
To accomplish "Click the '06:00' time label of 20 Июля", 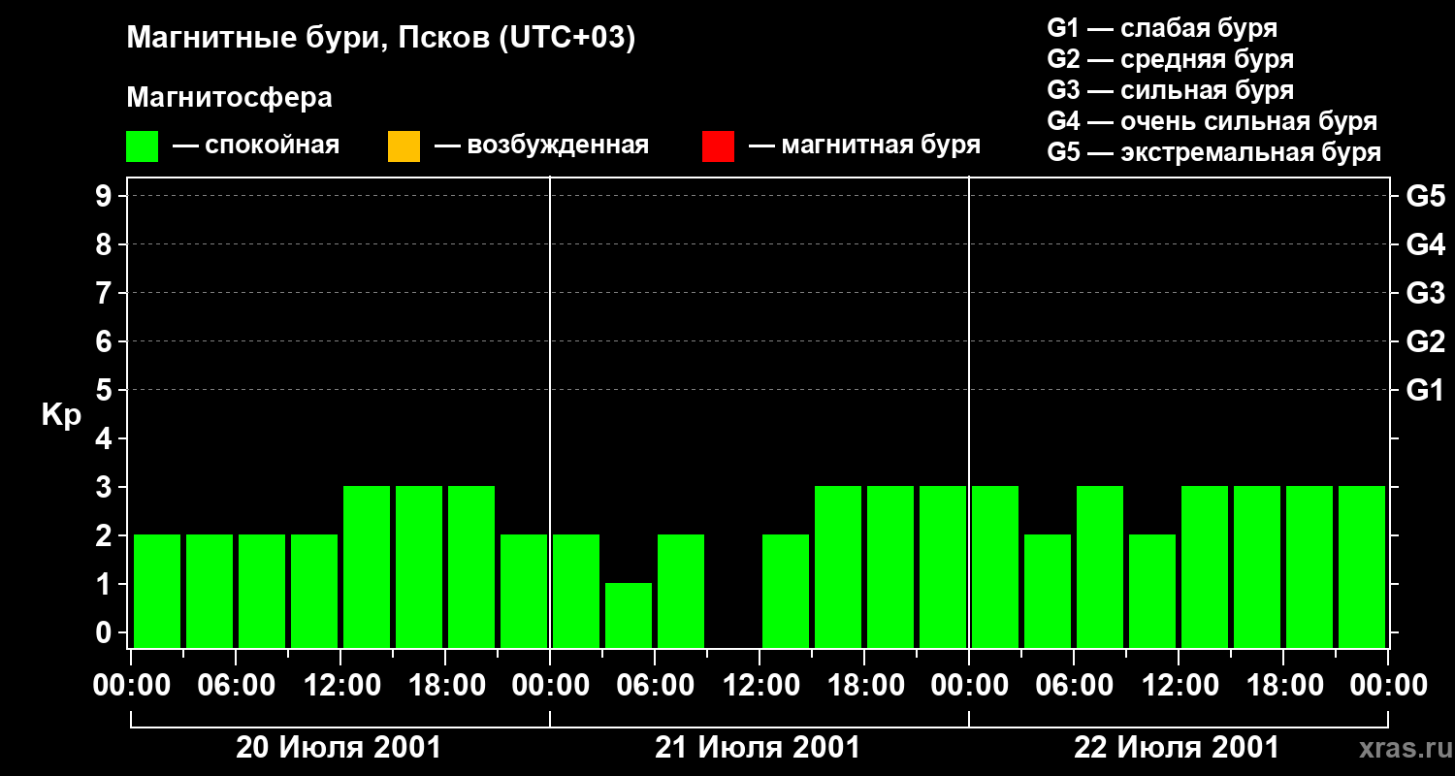I will pyautogui.click(x=236, y=686).
